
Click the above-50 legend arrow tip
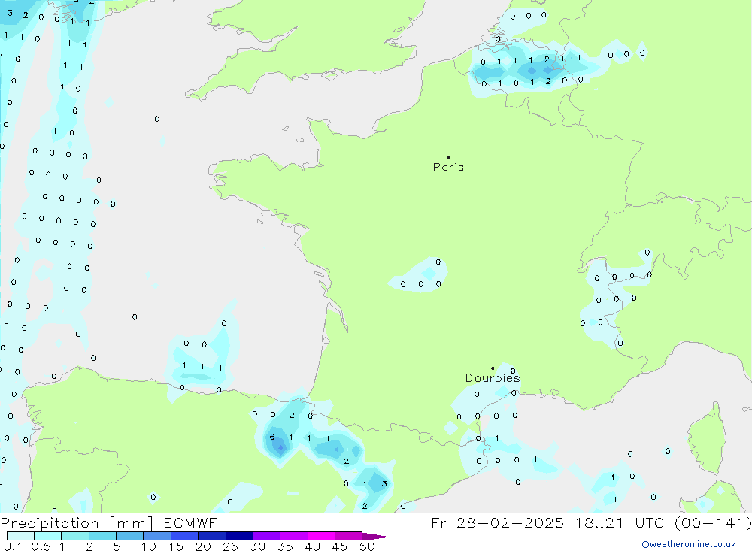tap(377, 537)
